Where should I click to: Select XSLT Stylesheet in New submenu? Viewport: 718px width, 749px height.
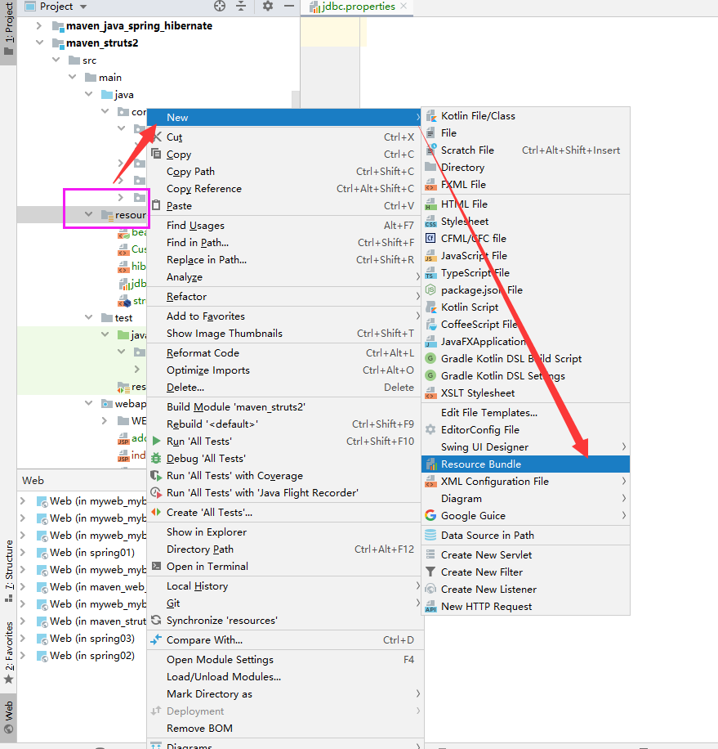[526, 393]
